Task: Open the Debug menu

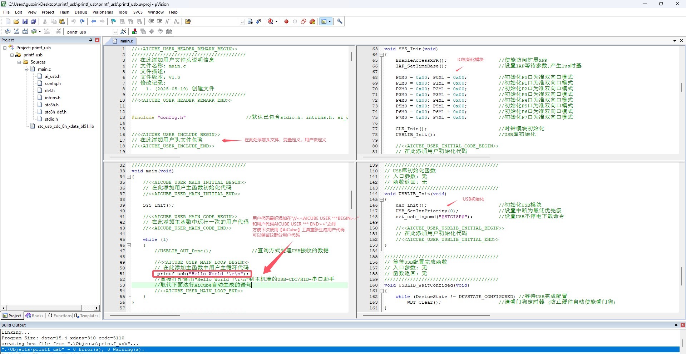Action: (81, 12)
